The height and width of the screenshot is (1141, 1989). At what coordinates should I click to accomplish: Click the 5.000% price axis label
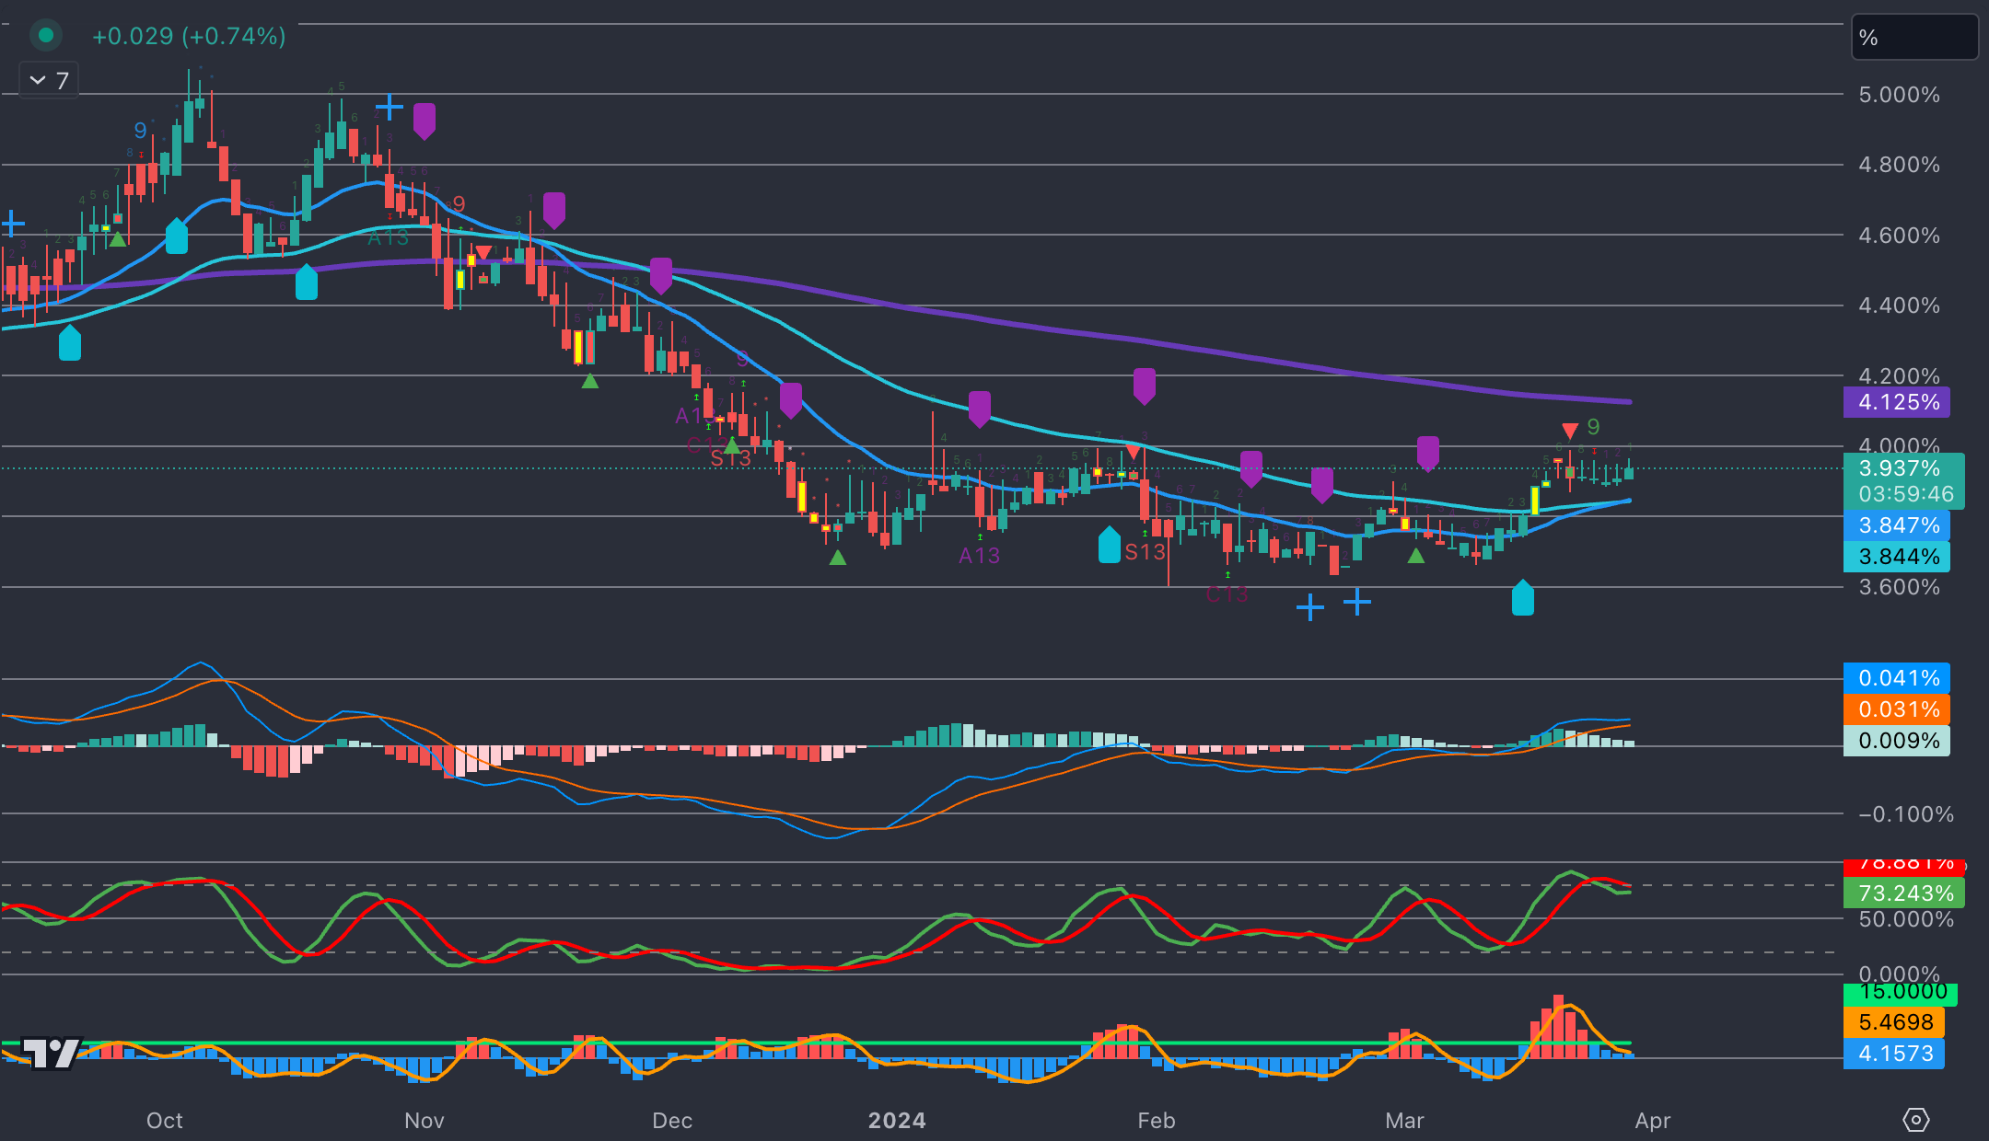1899,95
